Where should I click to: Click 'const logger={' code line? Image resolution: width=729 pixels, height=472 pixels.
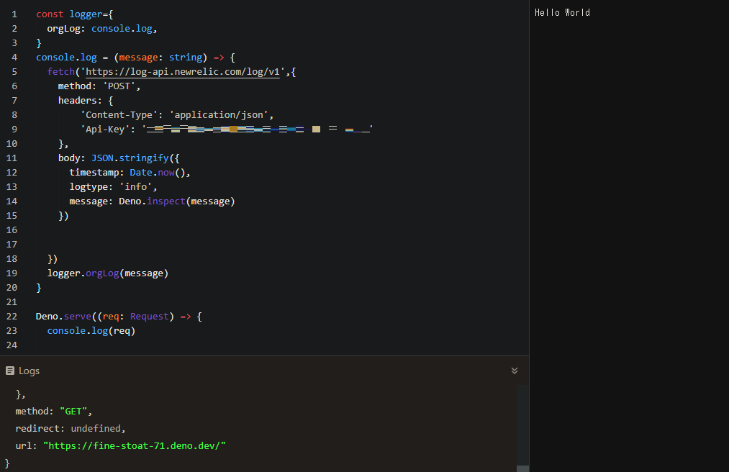[x=74, y=14]
